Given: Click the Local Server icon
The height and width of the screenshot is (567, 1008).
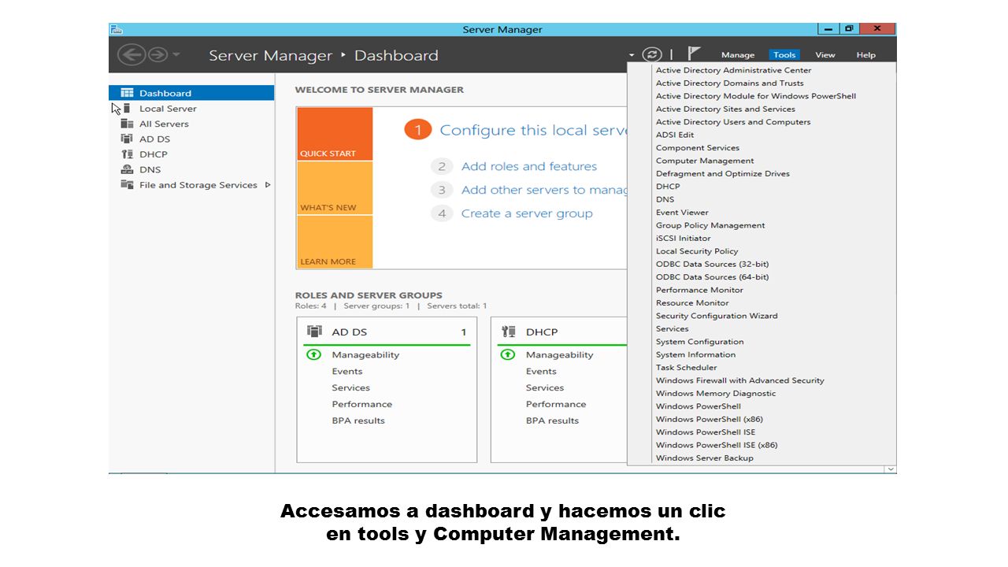Looking at the screenshot, I should pyautogui.click(x=127, y=108).
